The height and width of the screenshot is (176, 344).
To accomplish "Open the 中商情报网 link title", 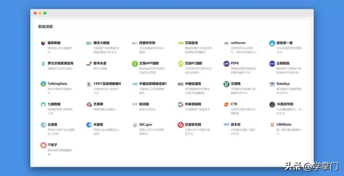I will (193, 104).
